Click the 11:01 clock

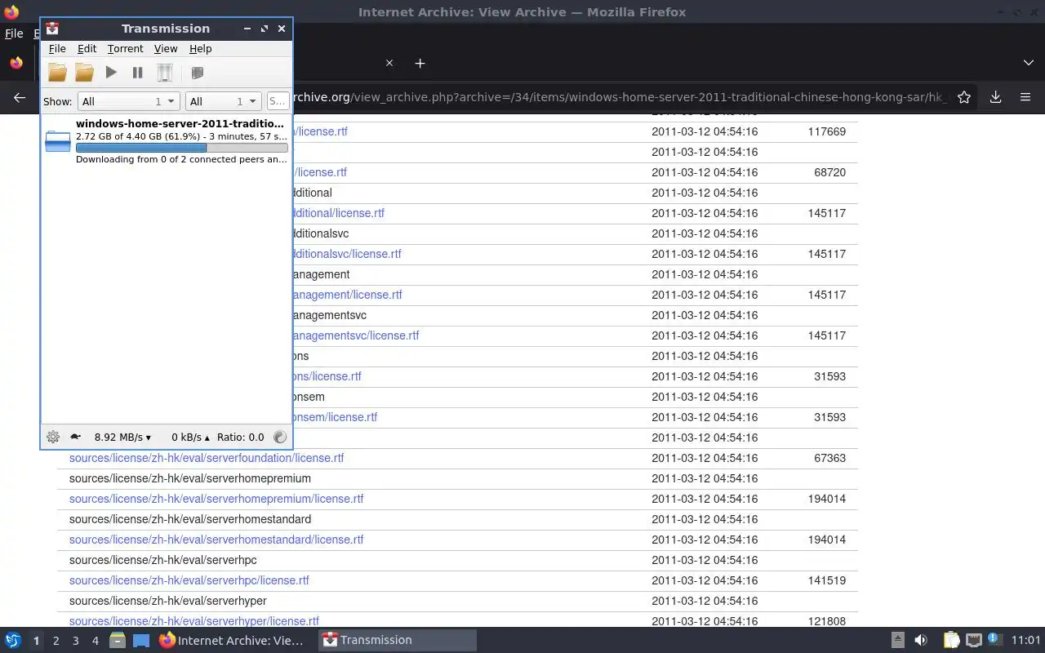[1026, 640]
